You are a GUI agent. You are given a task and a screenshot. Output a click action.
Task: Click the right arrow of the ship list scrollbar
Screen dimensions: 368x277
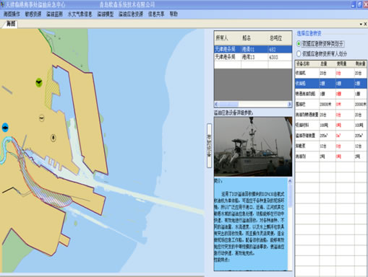289,104
